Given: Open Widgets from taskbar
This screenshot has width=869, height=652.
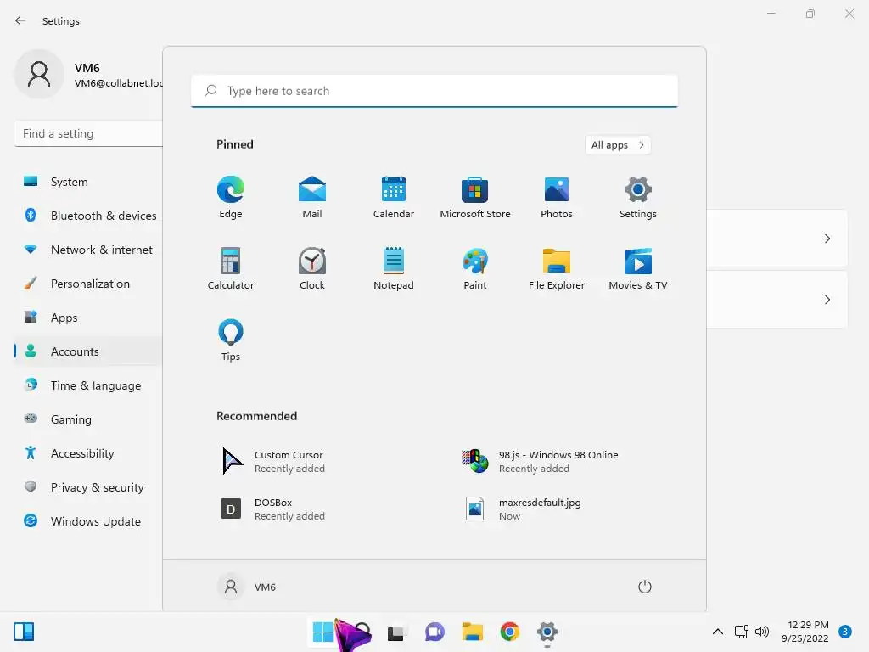Looking at the screenshot, I should pyautogui.click(x=24, y=632).
